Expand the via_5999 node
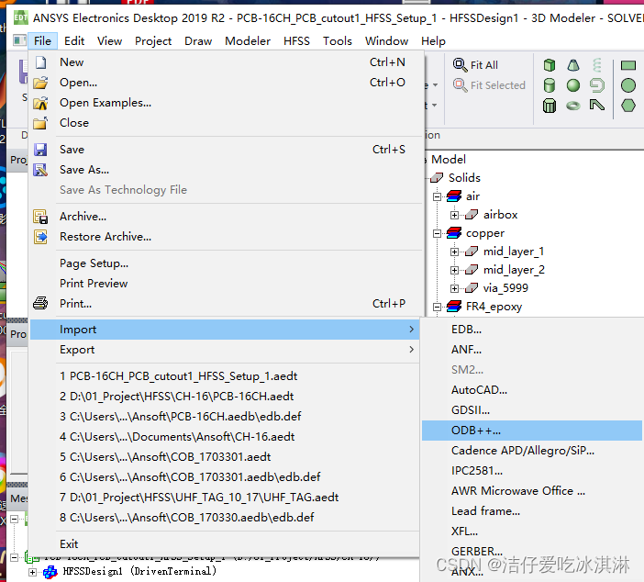This screenshot has height=582, width=644. click(x=454, y=288)
